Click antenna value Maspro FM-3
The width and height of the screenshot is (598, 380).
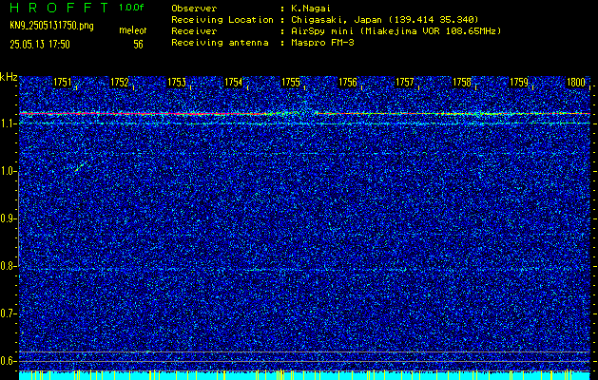click(x=321, y=43)
